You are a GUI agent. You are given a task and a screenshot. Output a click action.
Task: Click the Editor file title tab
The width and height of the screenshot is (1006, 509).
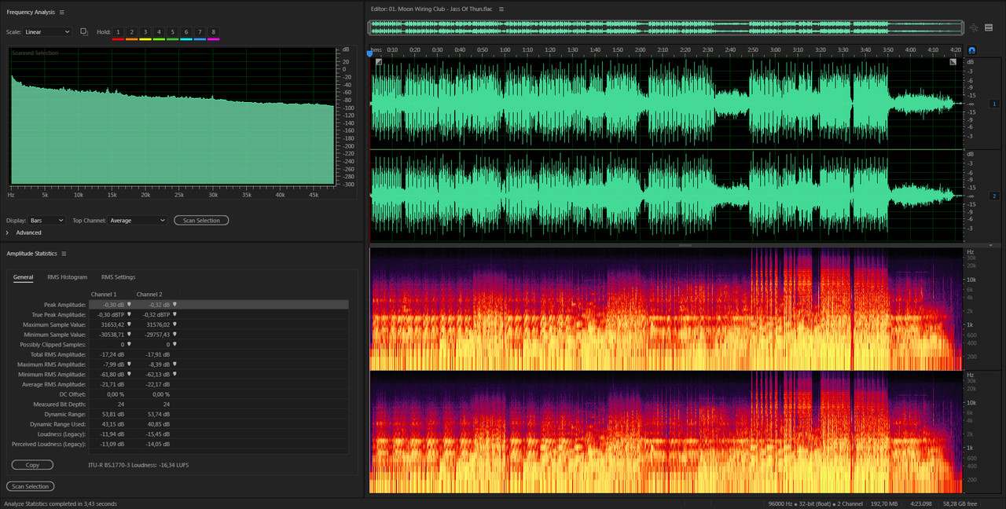click(x=432, y=9)
